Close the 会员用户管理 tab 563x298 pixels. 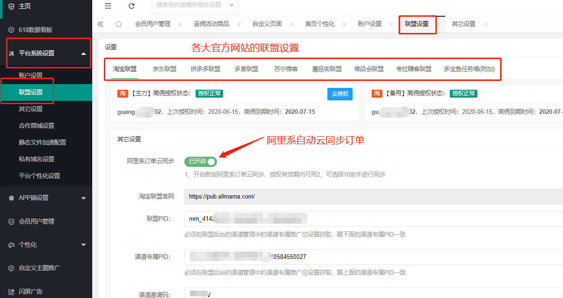click(180, 24)
